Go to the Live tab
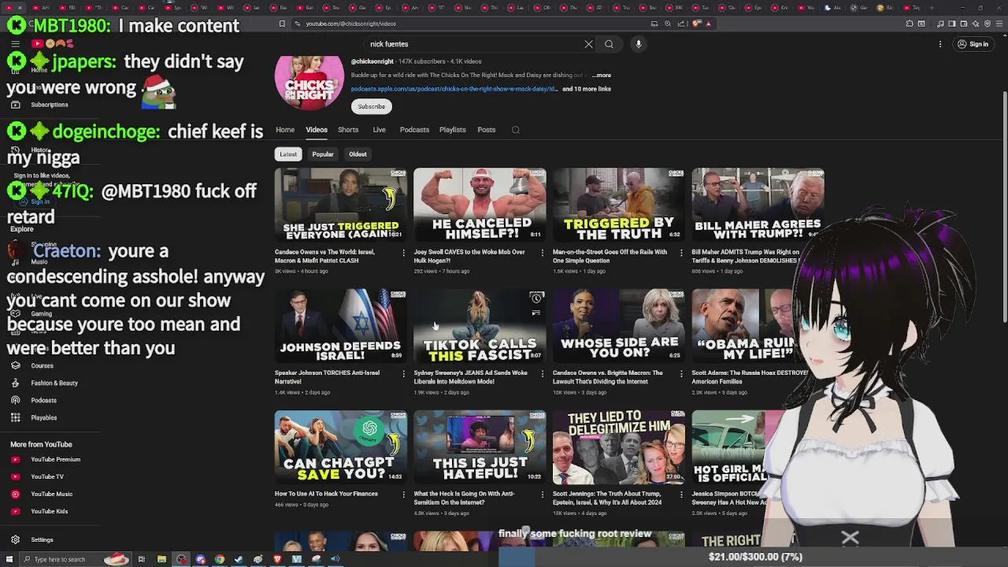The image size is (1008, 567). click(x=379, y=130)
